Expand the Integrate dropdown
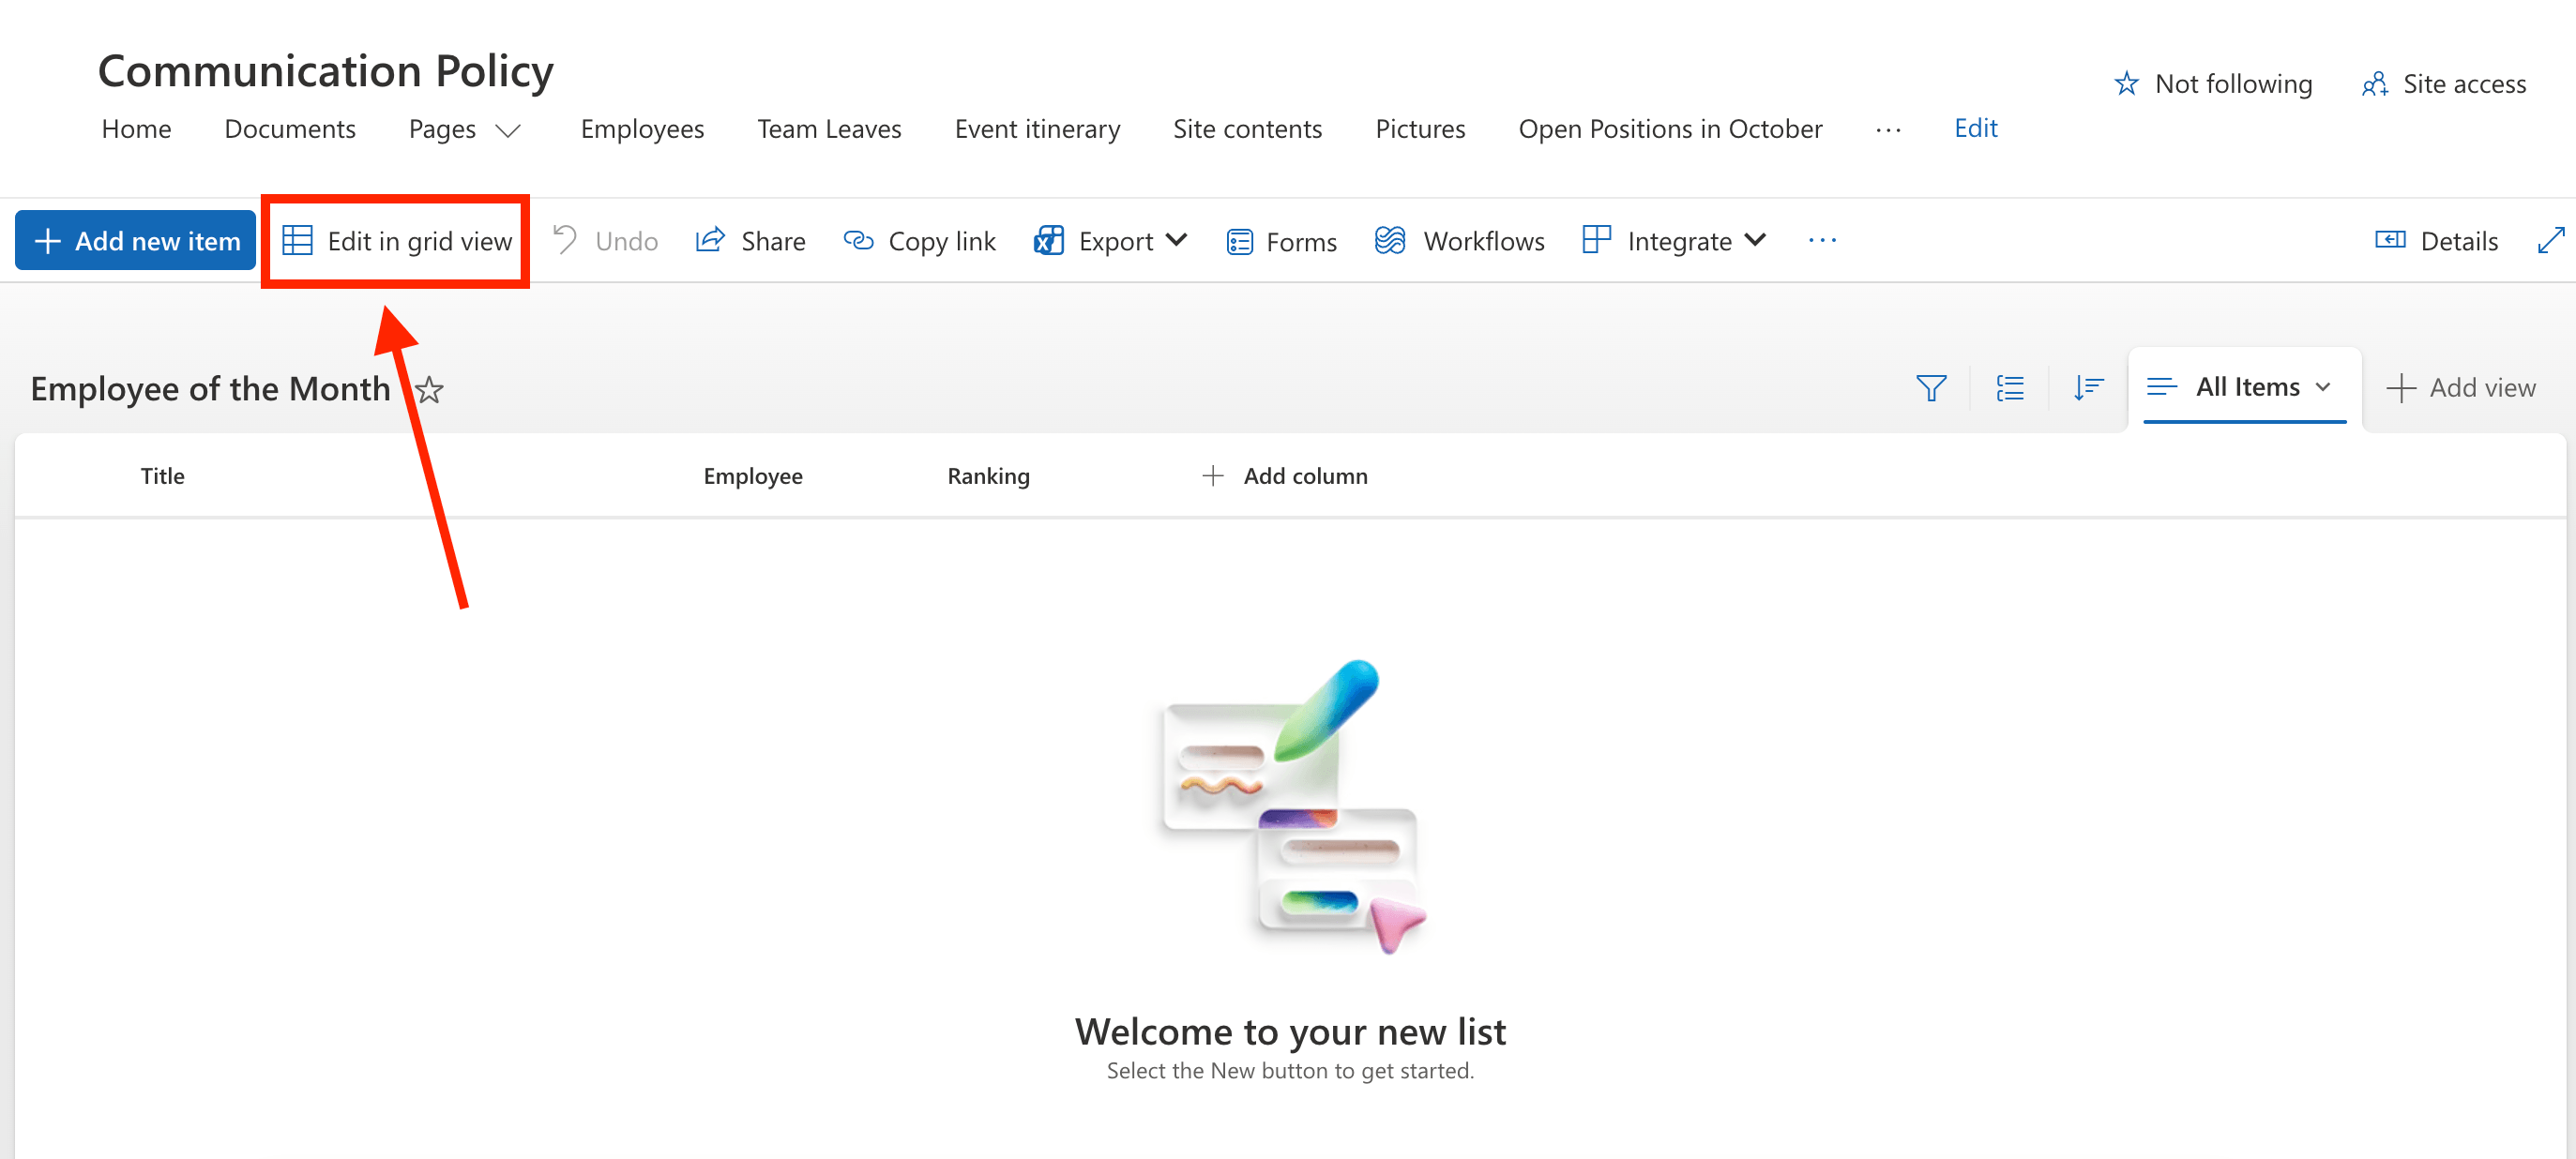The width and height of the screenshot is (2576, 1159). 1675,241
